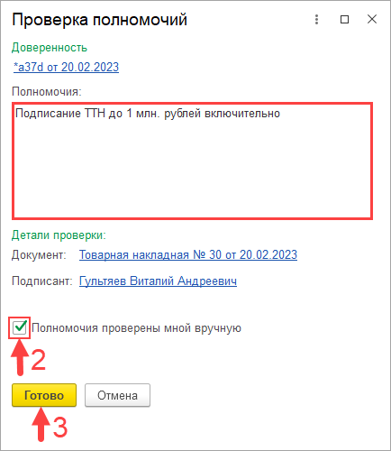Click the Документ: field label
The height and width of the screenshot is (451, 391).
click(39, 255)
